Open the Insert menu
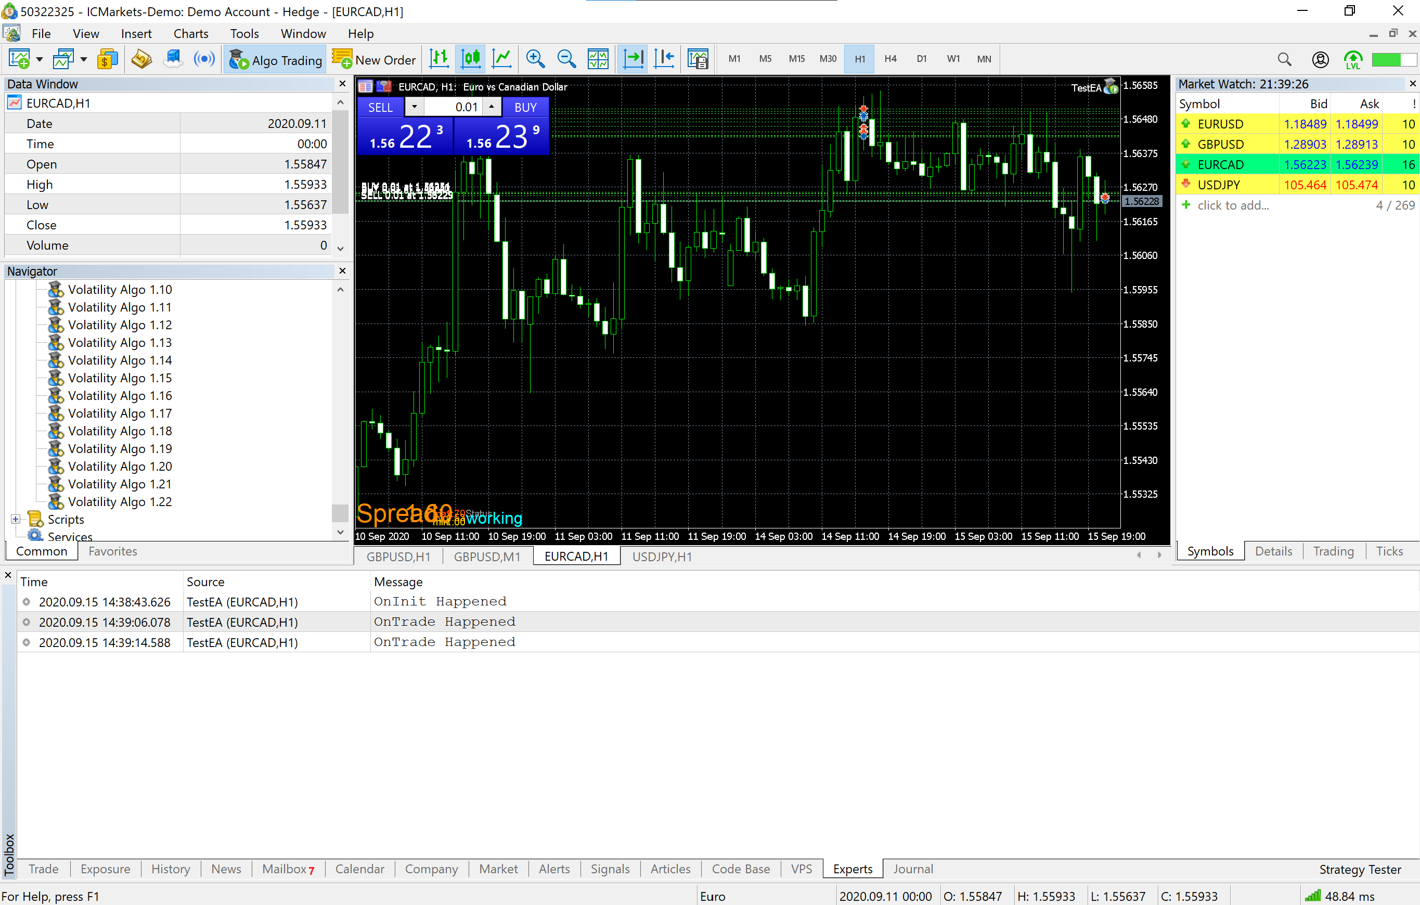1420x905 pixels. pos(136,34)
